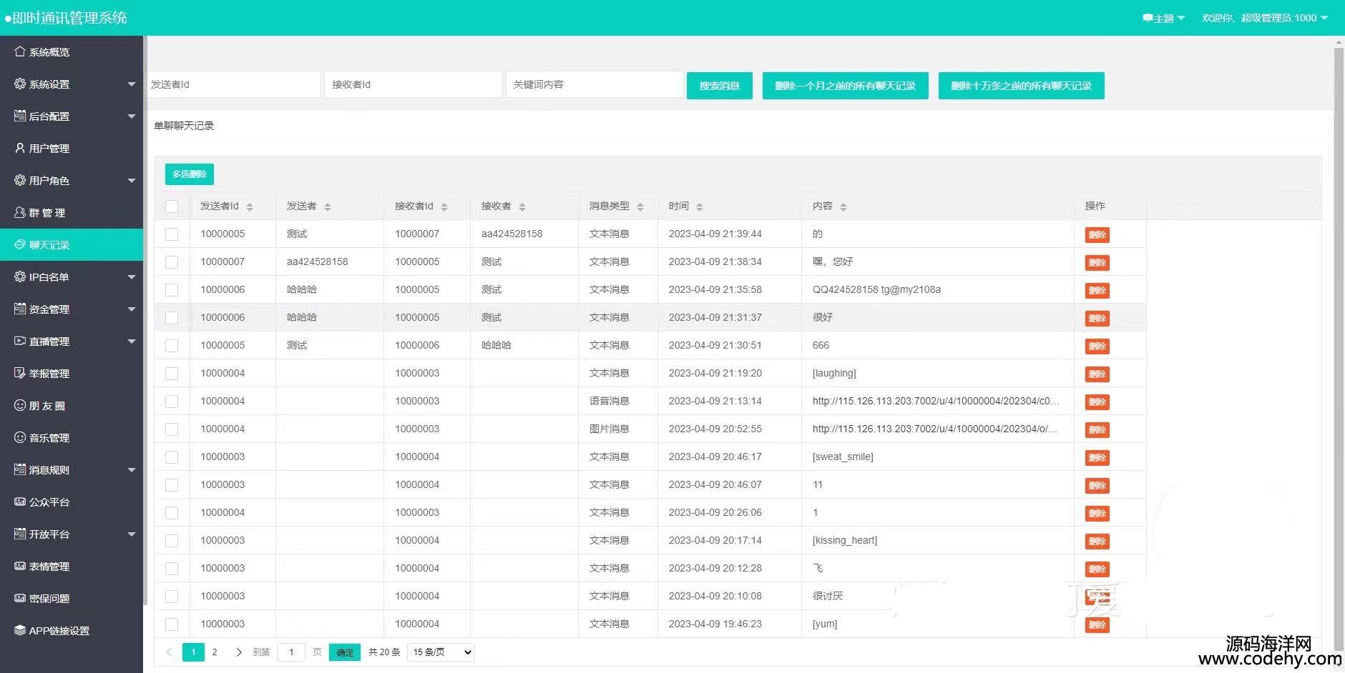The width and height of the screenshot is (1345, 673).
Task: Click the 表情管理 picture icon
Action: coord(20,566)
